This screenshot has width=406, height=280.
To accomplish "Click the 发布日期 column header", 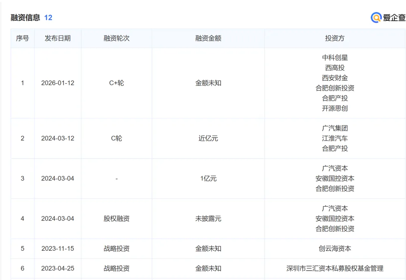I will coord(58,38).
